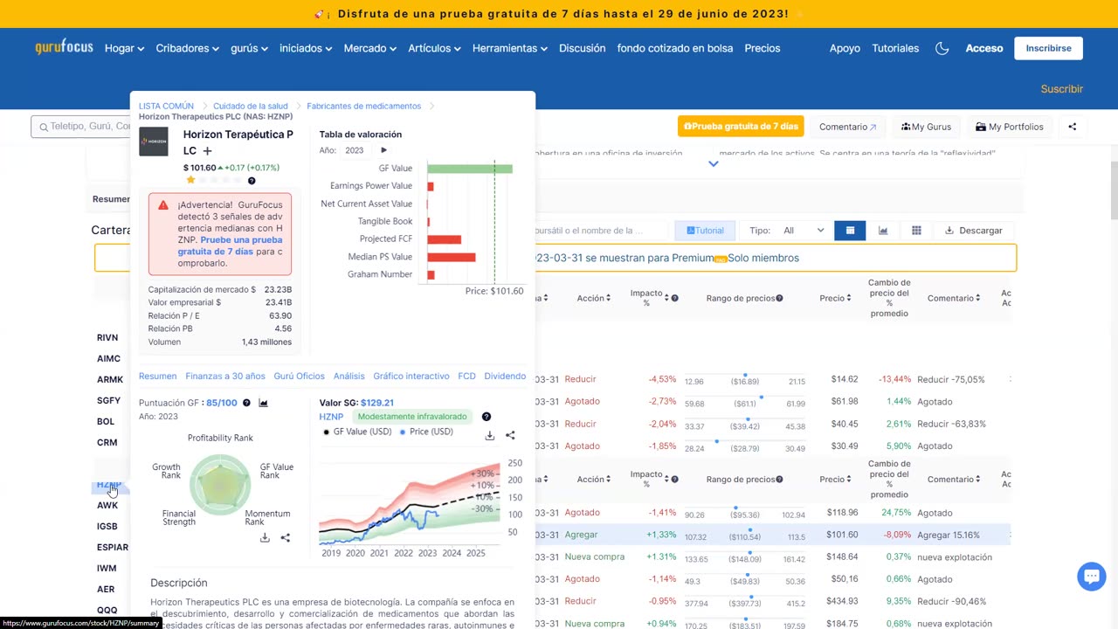Expand the Cribadores menu
This screenshot has width=1118, height=629.
(187, 48)
